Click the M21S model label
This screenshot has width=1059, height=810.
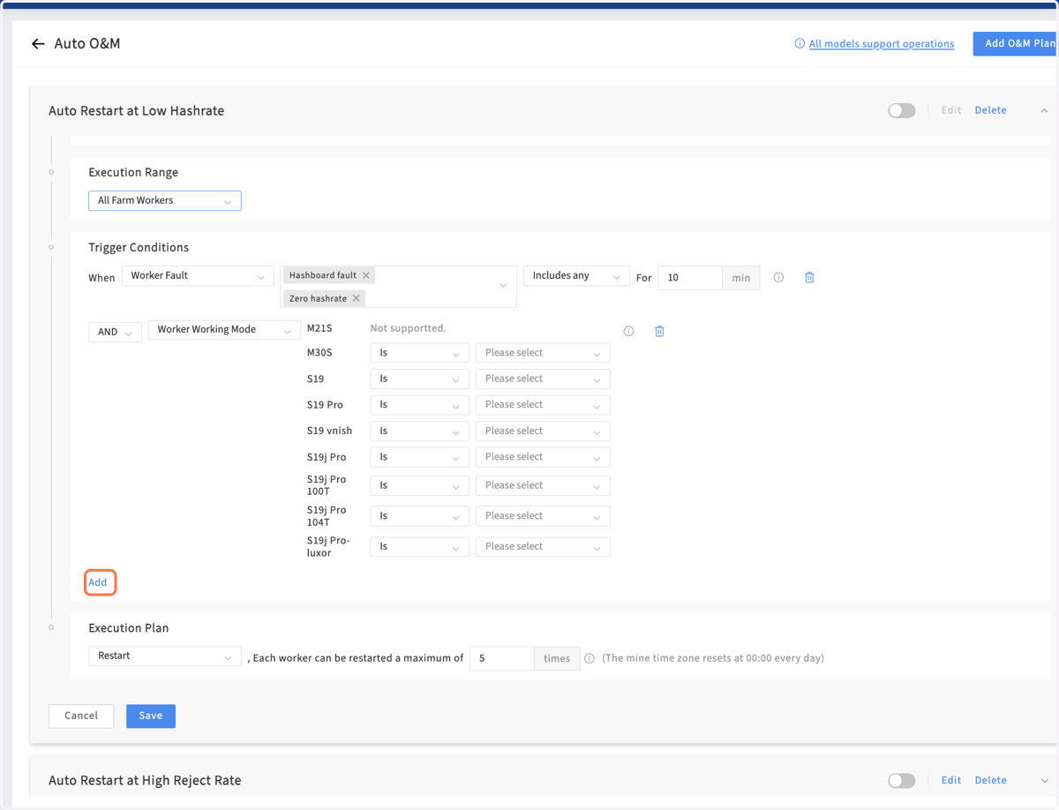(319, 328)
